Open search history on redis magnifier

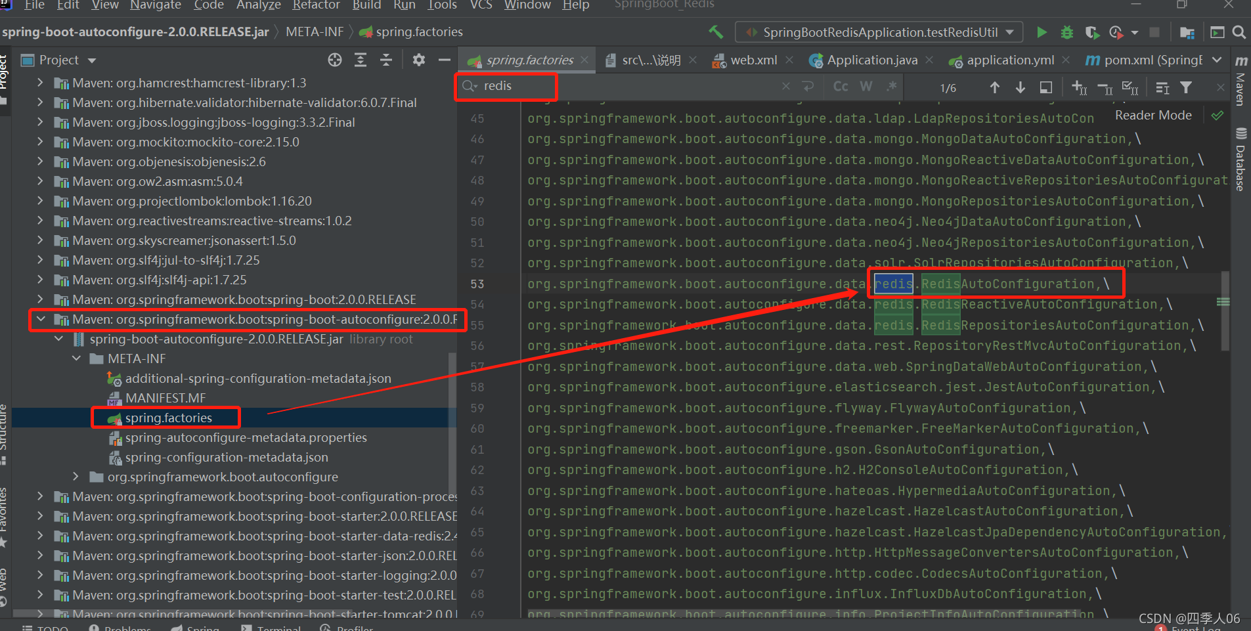point(470,86)
